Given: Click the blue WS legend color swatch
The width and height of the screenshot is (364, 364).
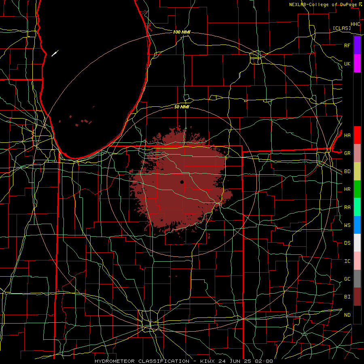Looking at the screenshot, I should click(x=357, y=225).
